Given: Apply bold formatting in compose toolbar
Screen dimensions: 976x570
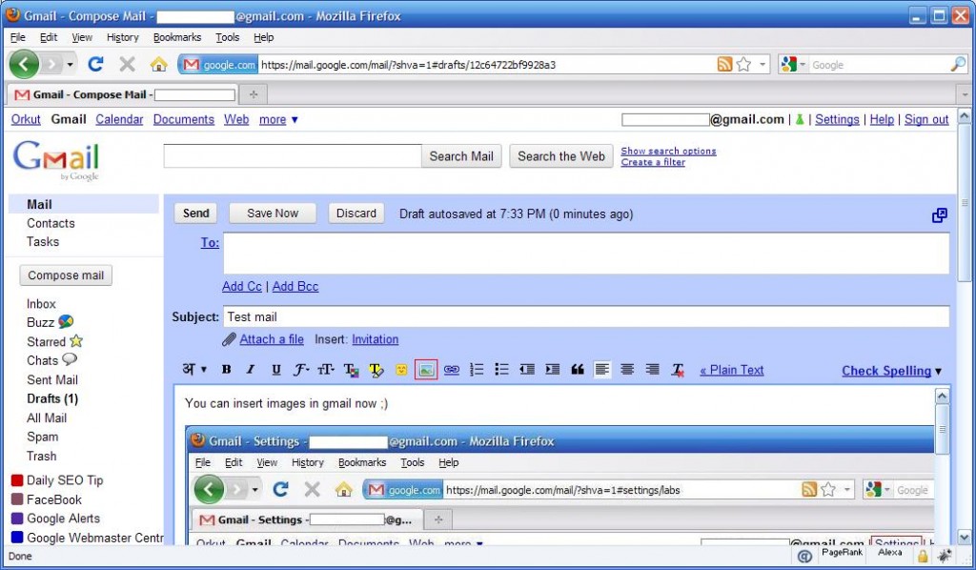Looking at the screenshot, I should point(226,370).
